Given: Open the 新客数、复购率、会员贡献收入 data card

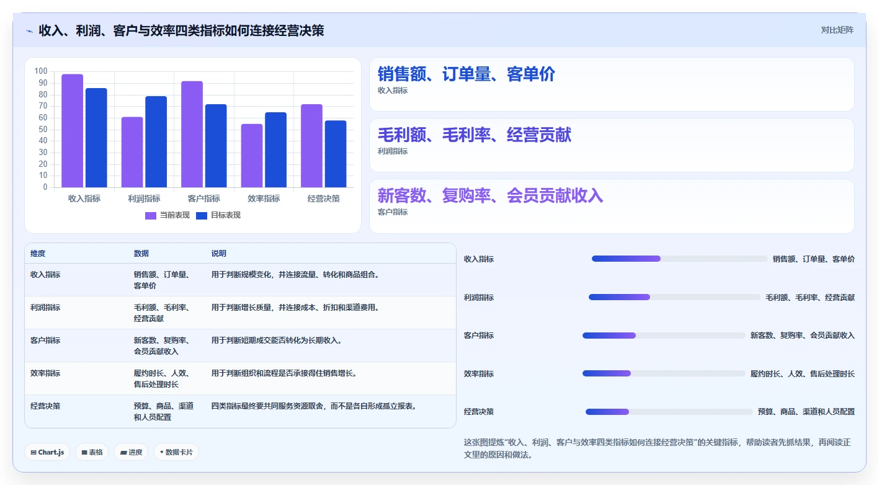Looking at the screenshot, I should pyautogui.click(x=612, y=206).
